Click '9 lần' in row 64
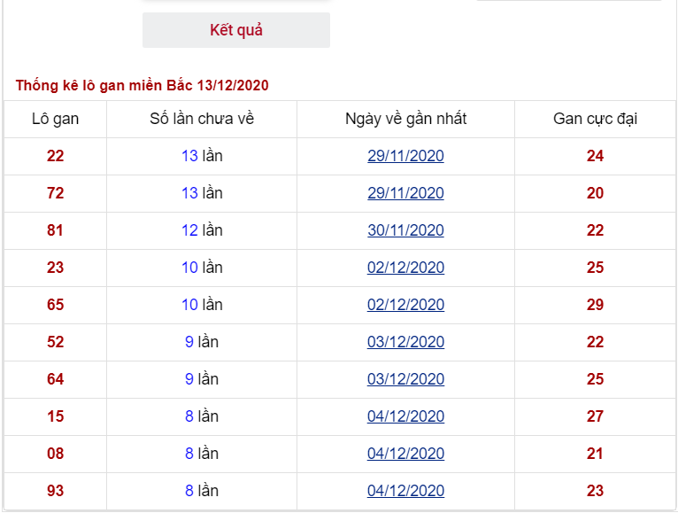Viewport: 678px width, 513px height. 202,379
